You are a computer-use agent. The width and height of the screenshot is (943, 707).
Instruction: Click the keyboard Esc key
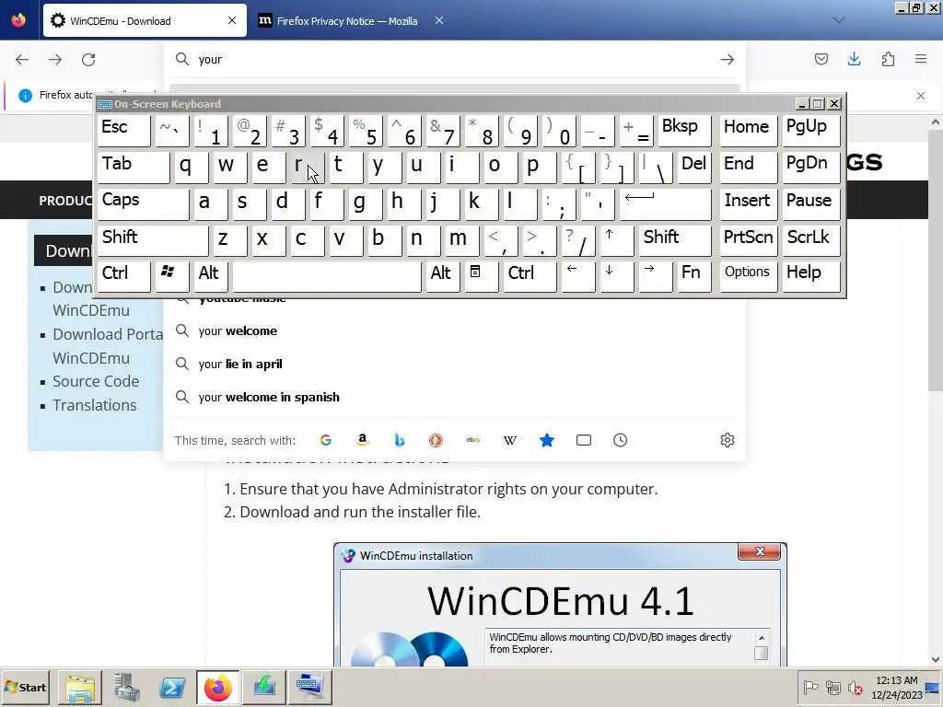coord(124,131)
